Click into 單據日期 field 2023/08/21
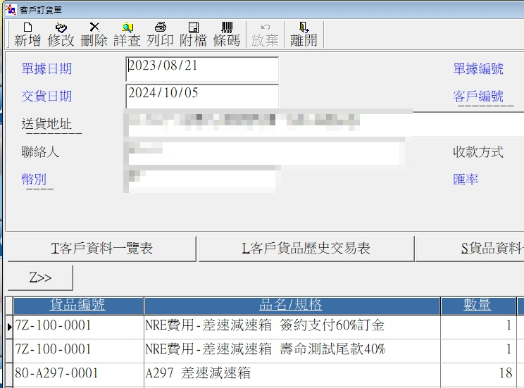 point(202,69)
